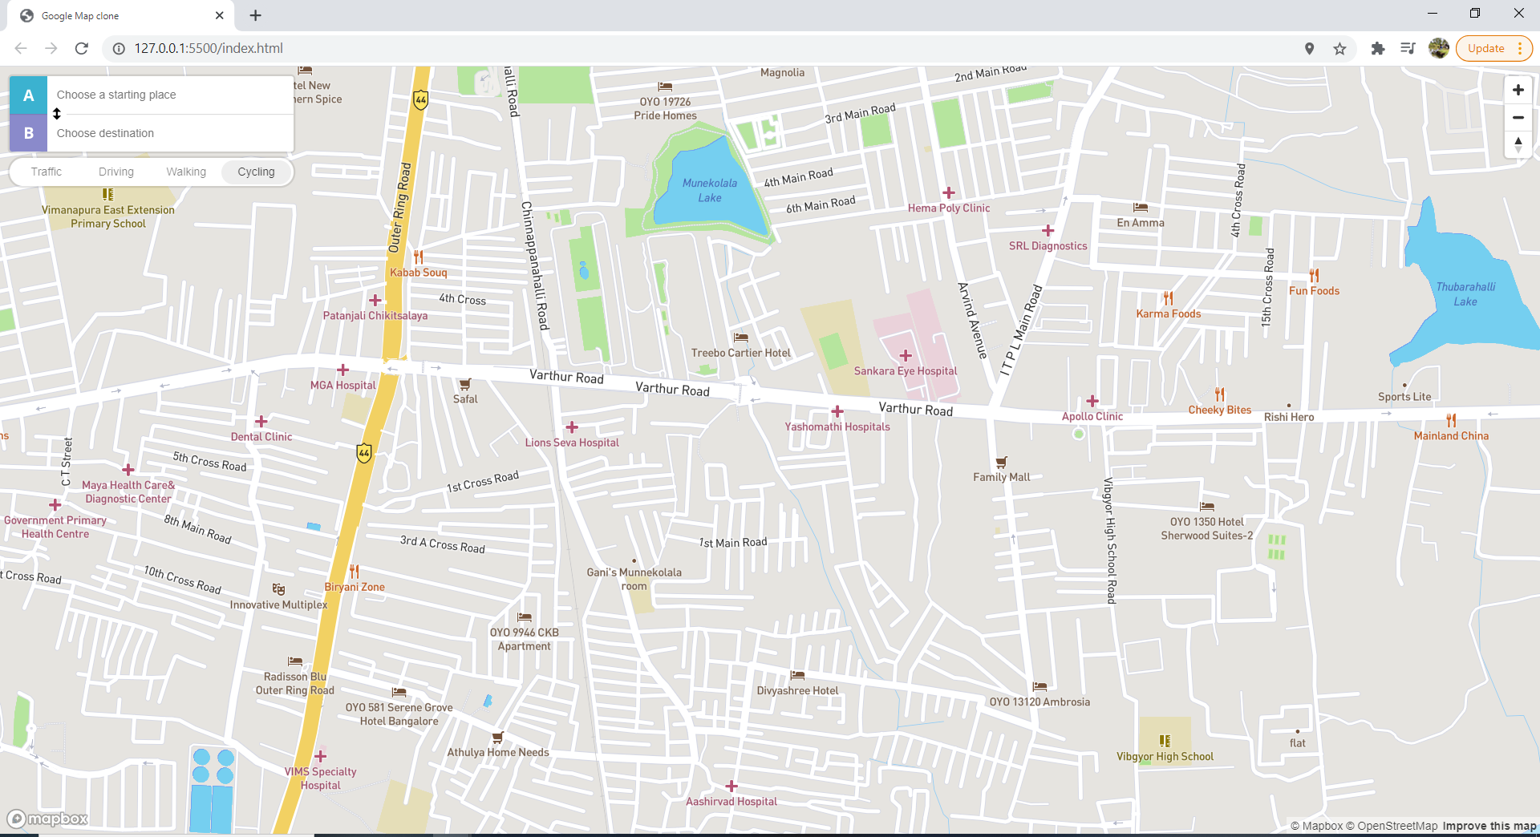Select the Walking routing profile
Image resolution: width=1540 pixels, height=837 pixels.
[x=186, y=172]
